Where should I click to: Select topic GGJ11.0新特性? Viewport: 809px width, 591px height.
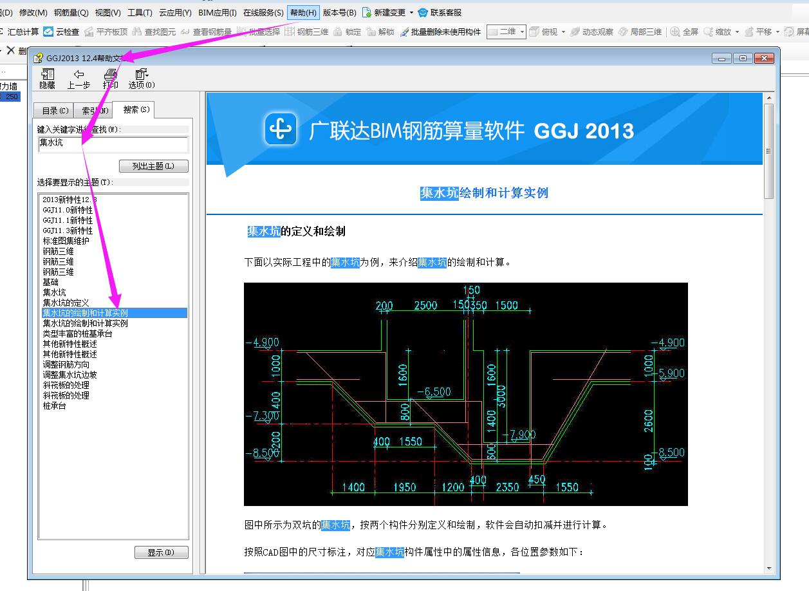pos(68,210)
